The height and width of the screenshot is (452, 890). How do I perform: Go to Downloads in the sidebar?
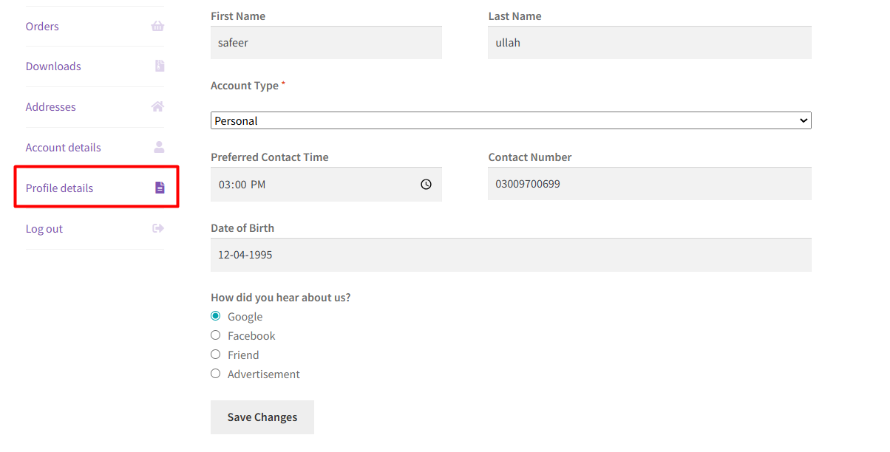click(53, 66)
